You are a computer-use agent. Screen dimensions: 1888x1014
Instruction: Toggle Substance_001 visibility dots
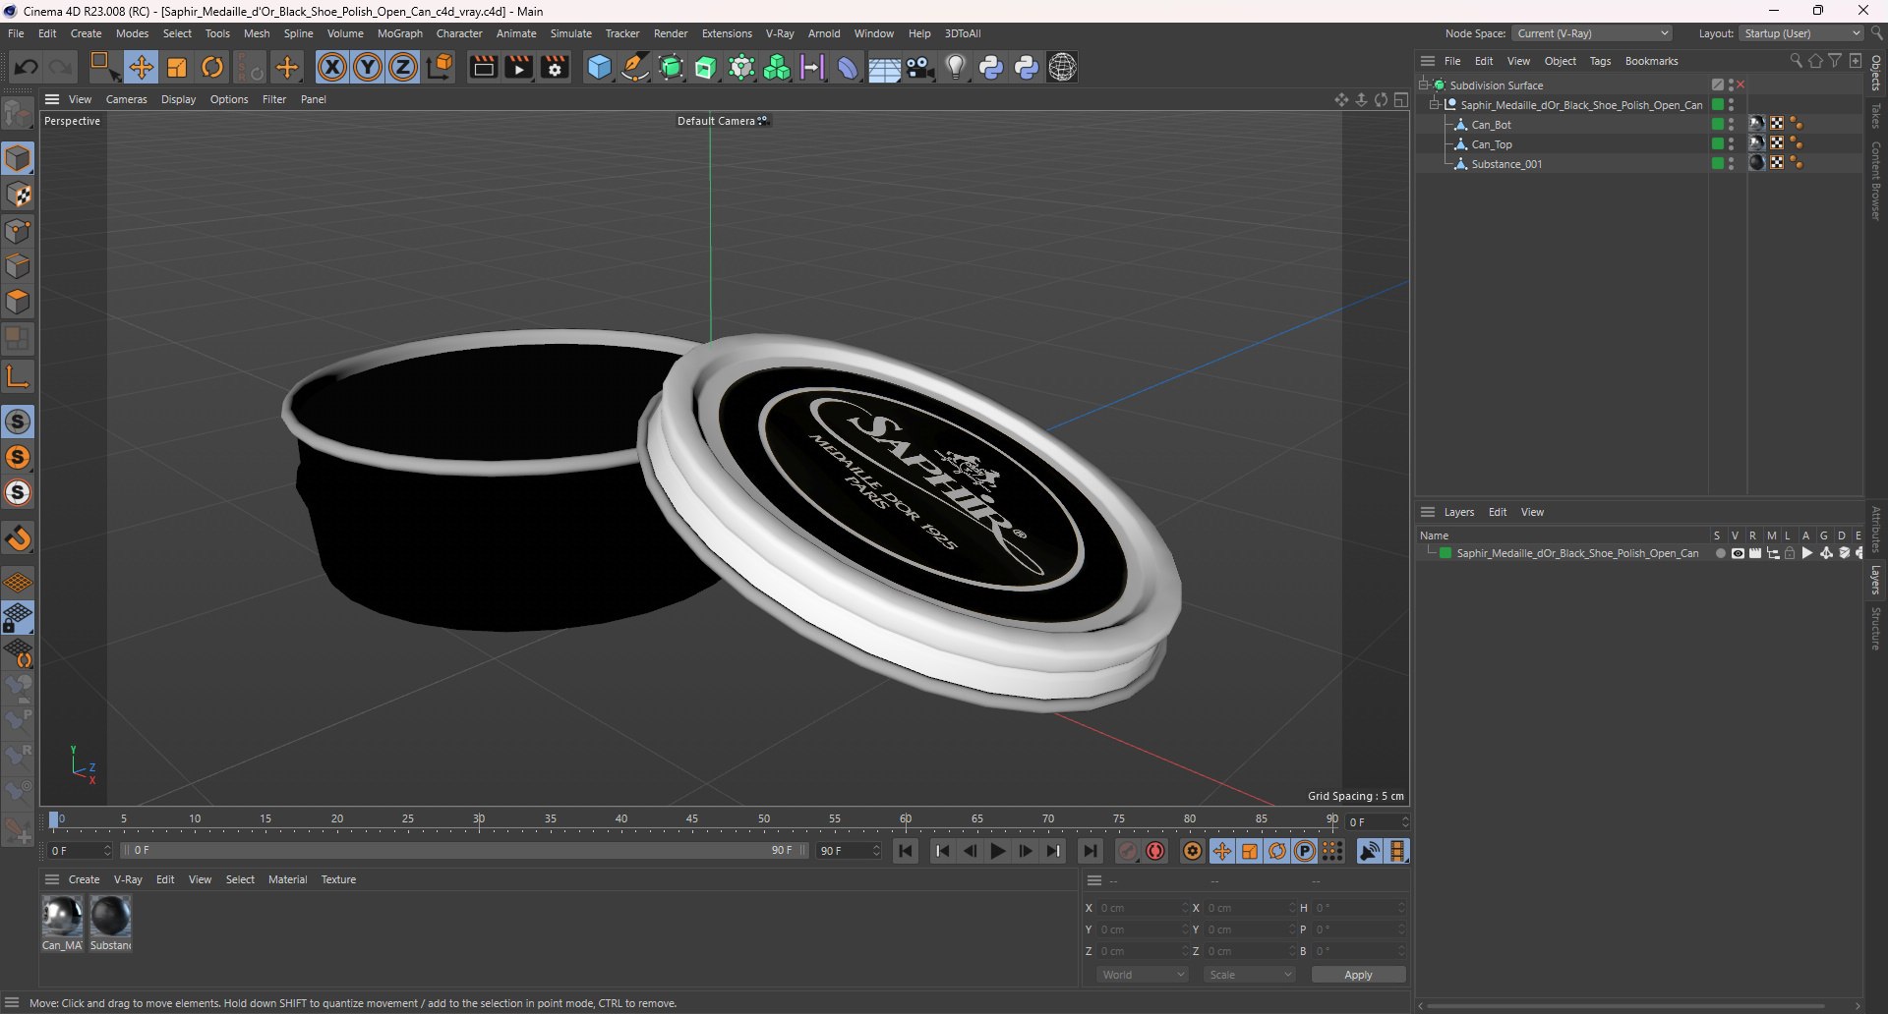point(1731,164)
